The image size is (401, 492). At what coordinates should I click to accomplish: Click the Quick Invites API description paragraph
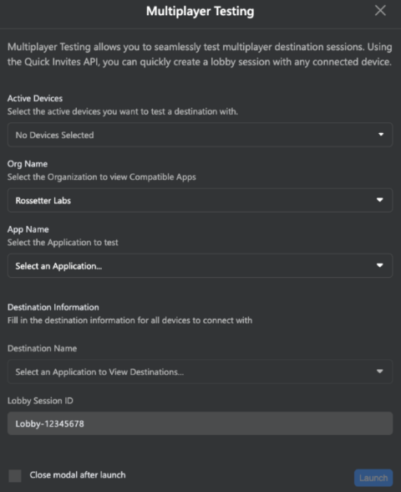click(200, 54)
